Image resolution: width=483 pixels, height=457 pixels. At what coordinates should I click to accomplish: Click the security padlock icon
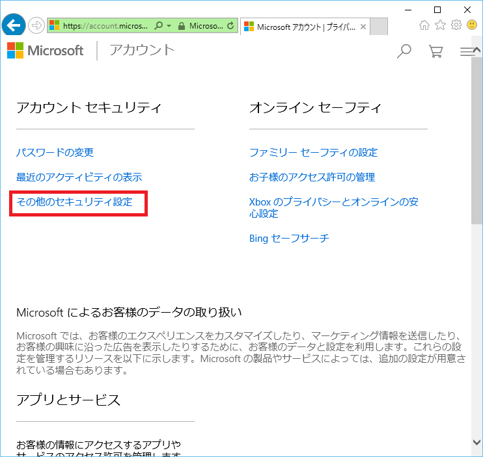click(x=182, y=26)
